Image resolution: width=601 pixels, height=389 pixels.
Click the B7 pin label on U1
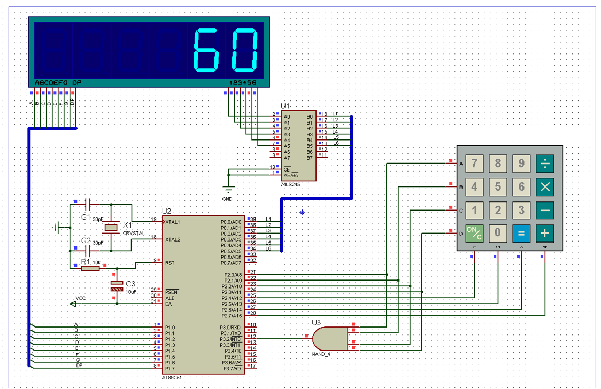pyautogui.click(x=310, y=158)
